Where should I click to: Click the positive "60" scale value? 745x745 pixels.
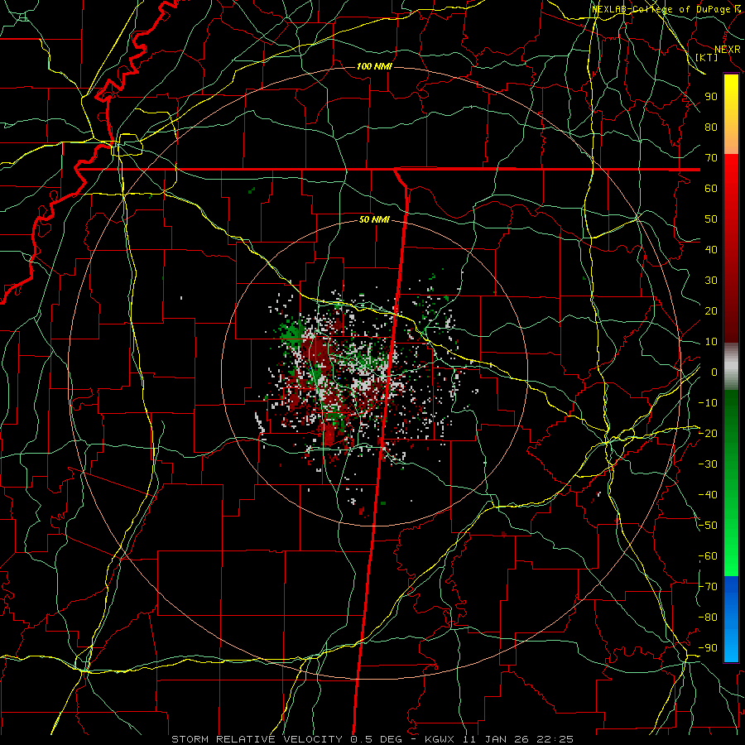[x=711, y=188]
